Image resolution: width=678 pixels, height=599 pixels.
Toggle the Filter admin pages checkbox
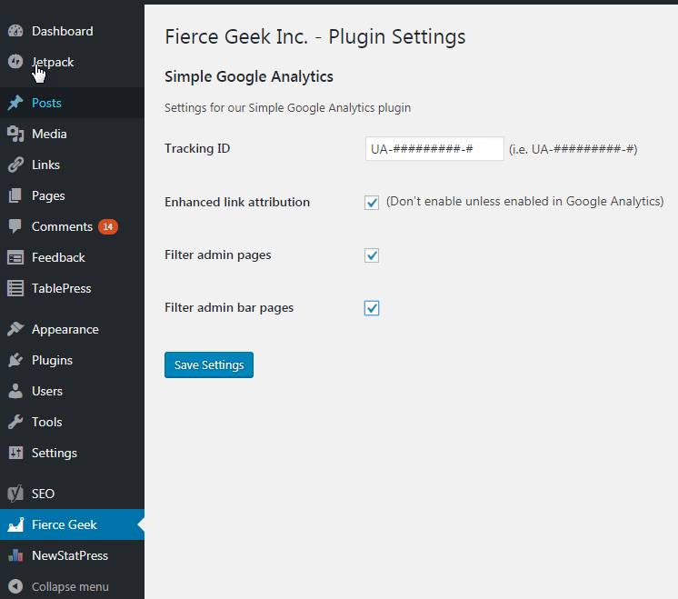click(x=372, y=255)
